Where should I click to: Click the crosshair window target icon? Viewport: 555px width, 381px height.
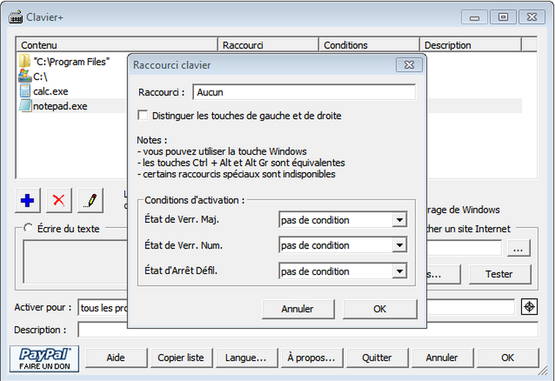click(529, 308)
